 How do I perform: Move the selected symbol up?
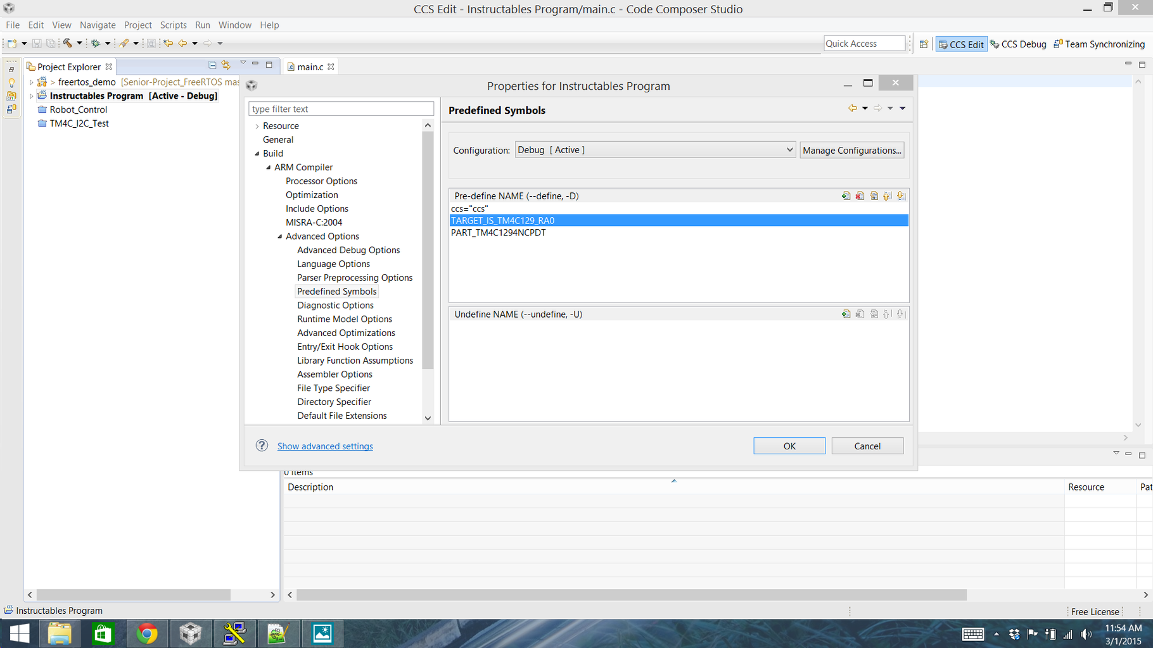click(x=887, y=196)
